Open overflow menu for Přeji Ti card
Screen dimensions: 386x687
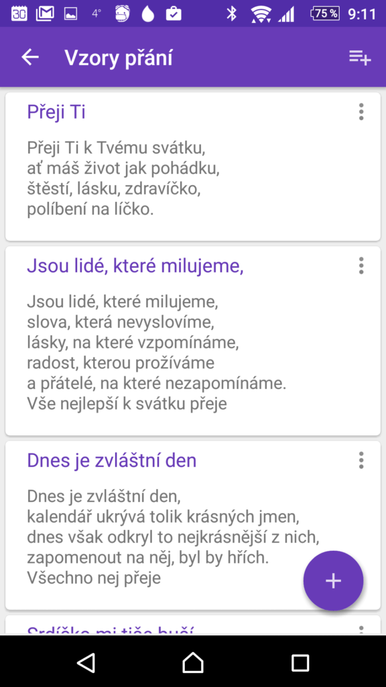point(361,112)
